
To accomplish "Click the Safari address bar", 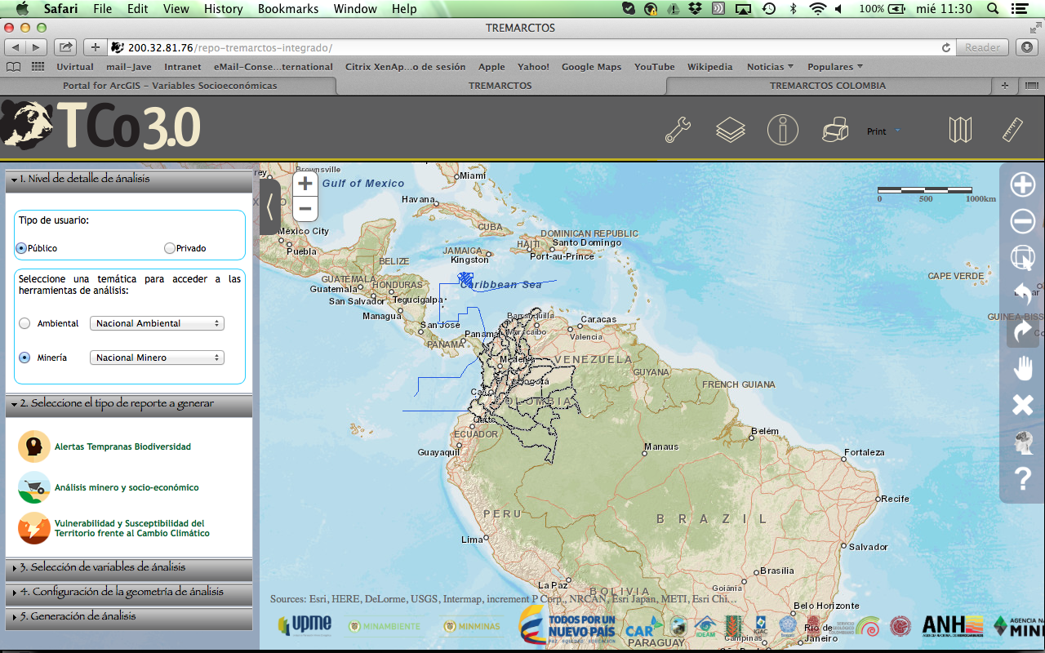I will click(531, 47).
